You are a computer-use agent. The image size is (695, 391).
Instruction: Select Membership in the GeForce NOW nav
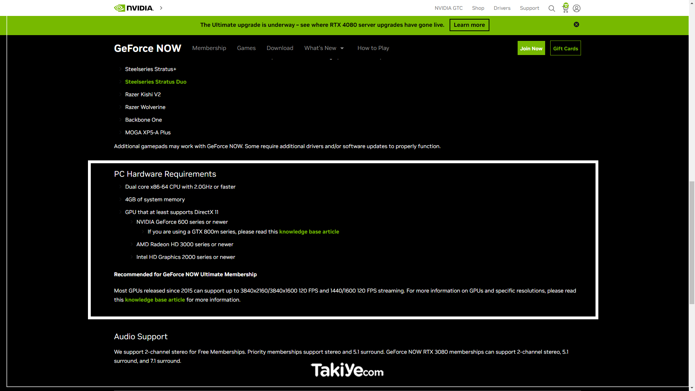[x=209, y=48]
